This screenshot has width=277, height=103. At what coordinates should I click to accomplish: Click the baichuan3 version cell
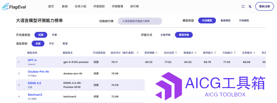click(x=70, y=97)
